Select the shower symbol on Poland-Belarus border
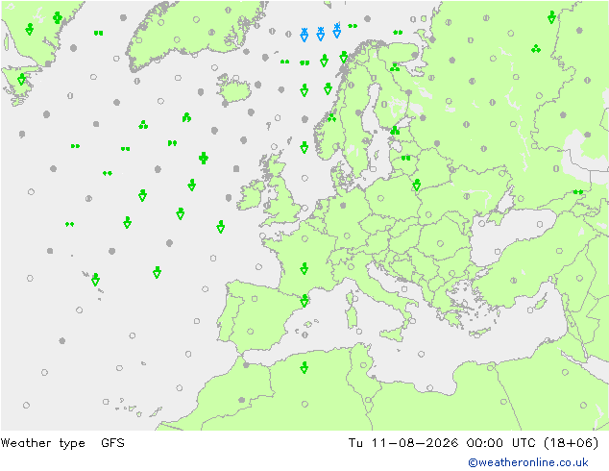 (417, 185)
